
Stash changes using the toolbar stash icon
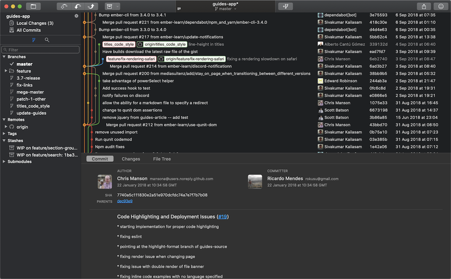tap(109, 6)
